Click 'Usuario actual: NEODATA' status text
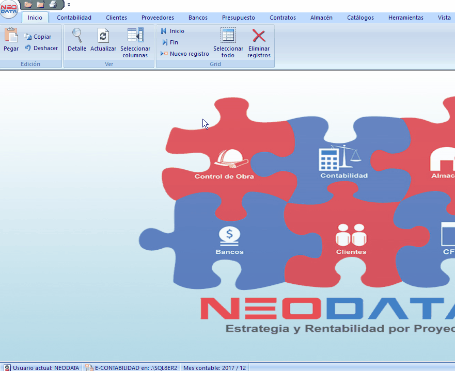The width and height of the screenshot is (455, 371). point(46,368)
